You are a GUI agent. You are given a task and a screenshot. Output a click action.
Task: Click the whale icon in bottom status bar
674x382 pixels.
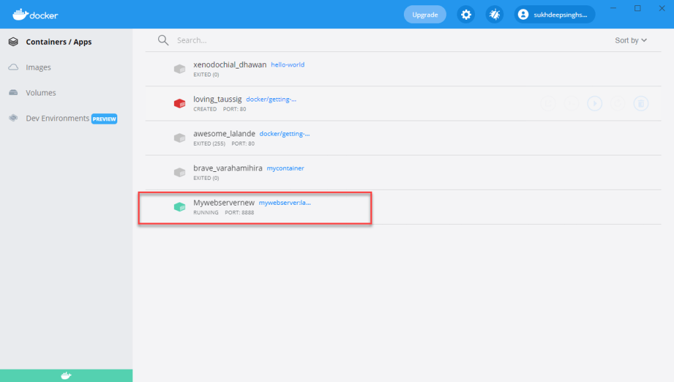click(66, 376)
